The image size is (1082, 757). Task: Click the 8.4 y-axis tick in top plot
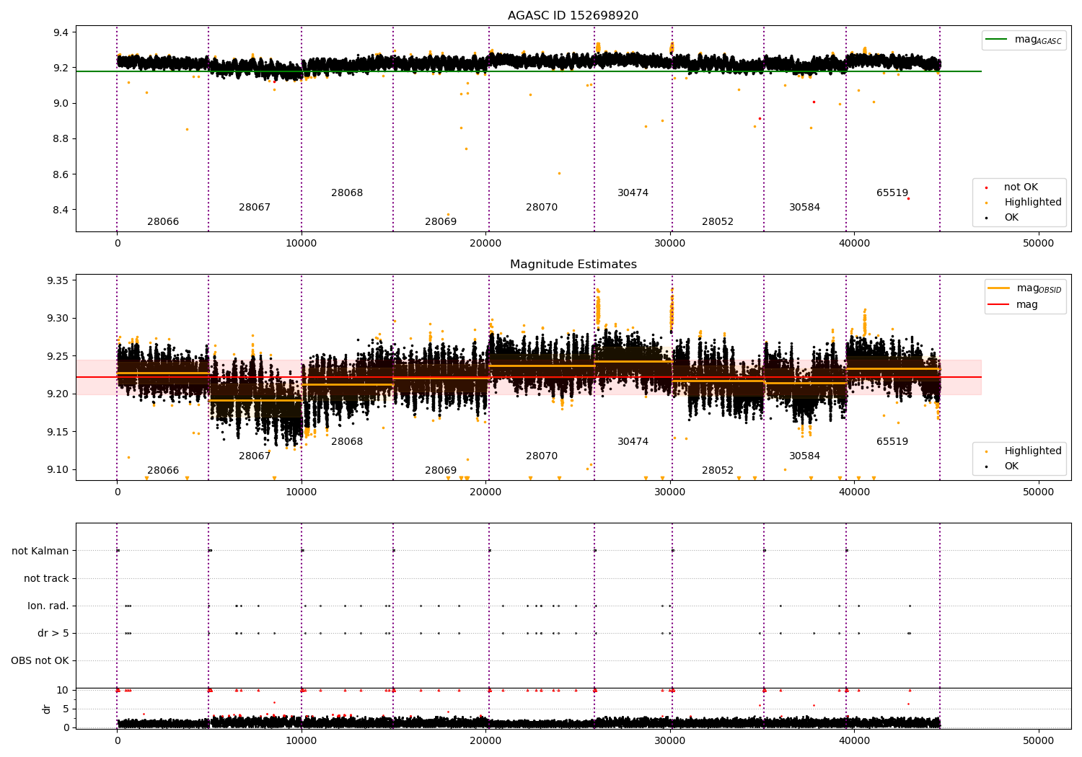click(61, 211)
